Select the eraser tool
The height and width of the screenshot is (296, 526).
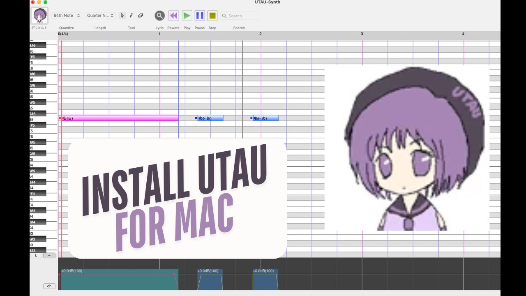(141, 16)
